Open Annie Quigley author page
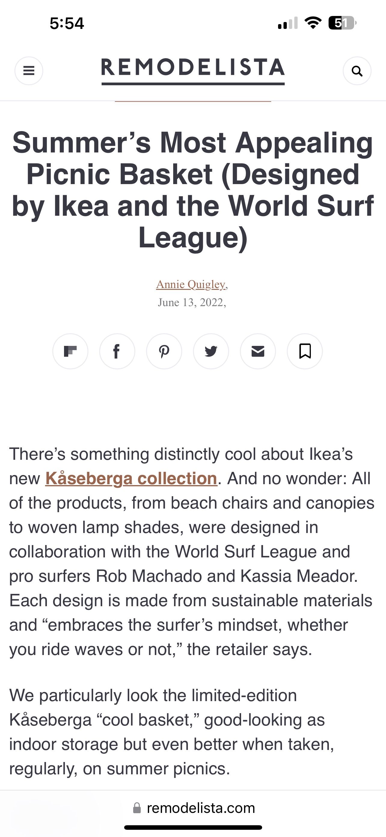Image resolution: width=386 pixels, height=837 pixels. coord(191,284)
